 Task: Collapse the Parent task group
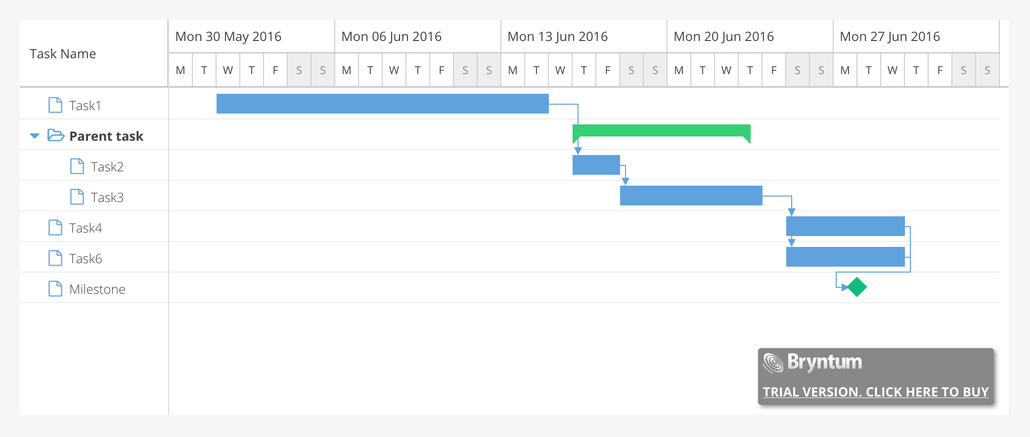tap(35, 136)
